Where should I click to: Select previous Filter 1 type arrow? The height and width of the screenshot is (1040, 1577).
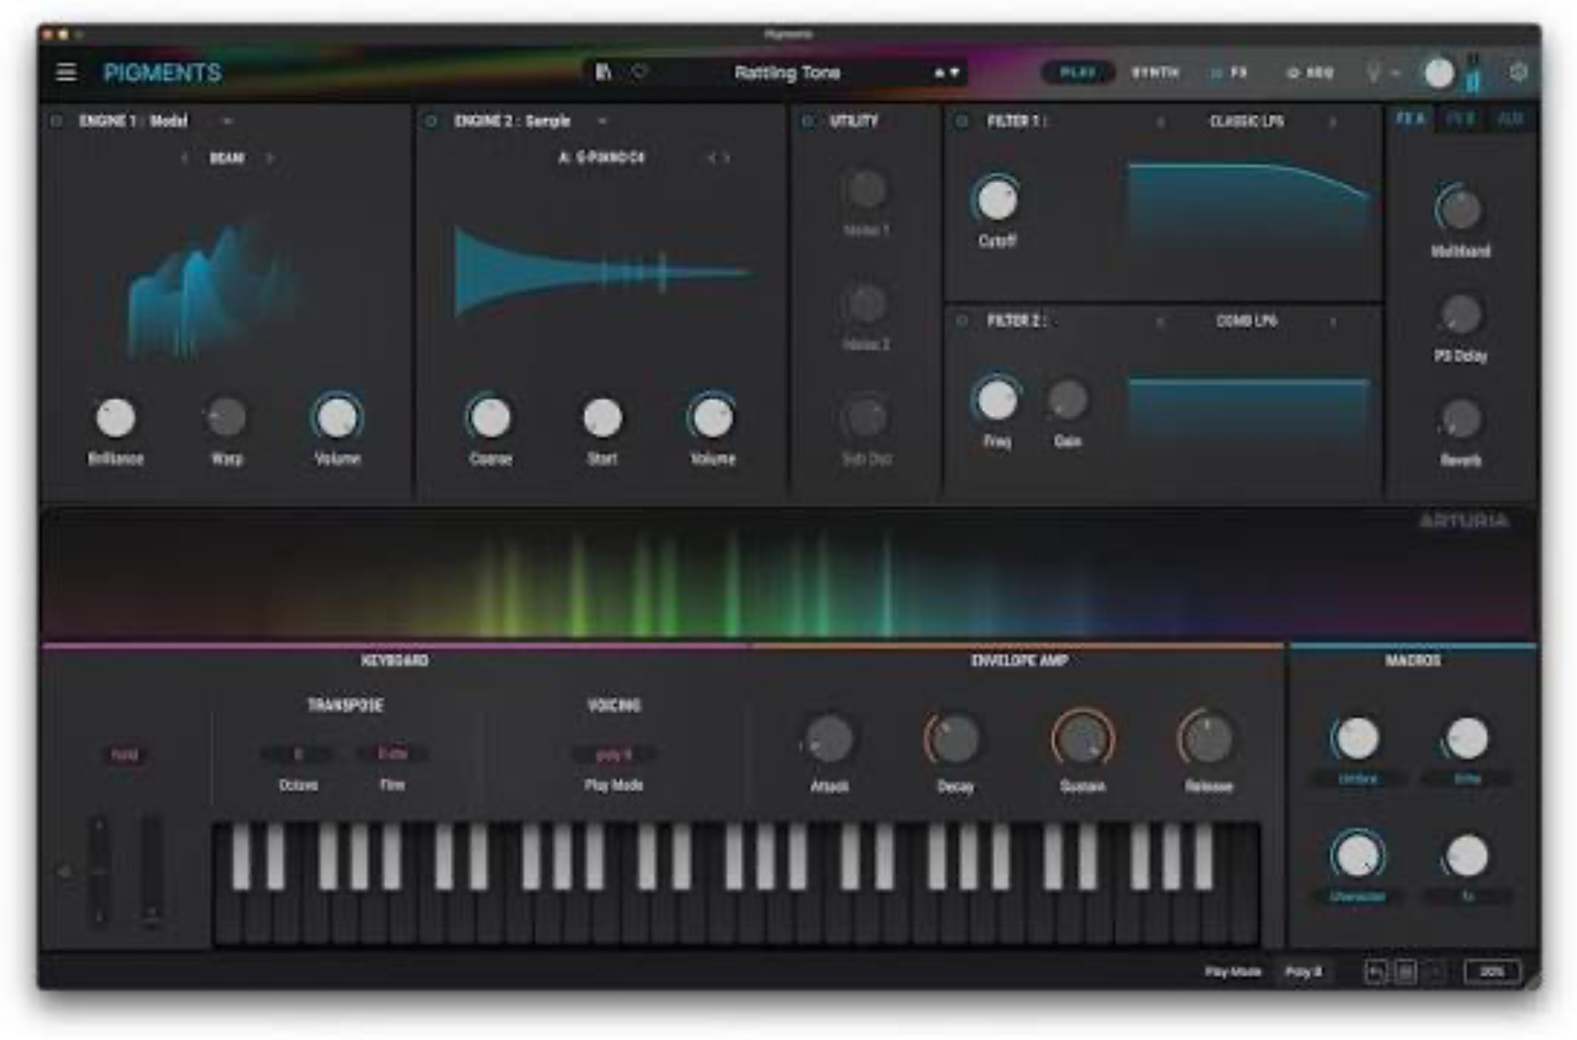1160,122
